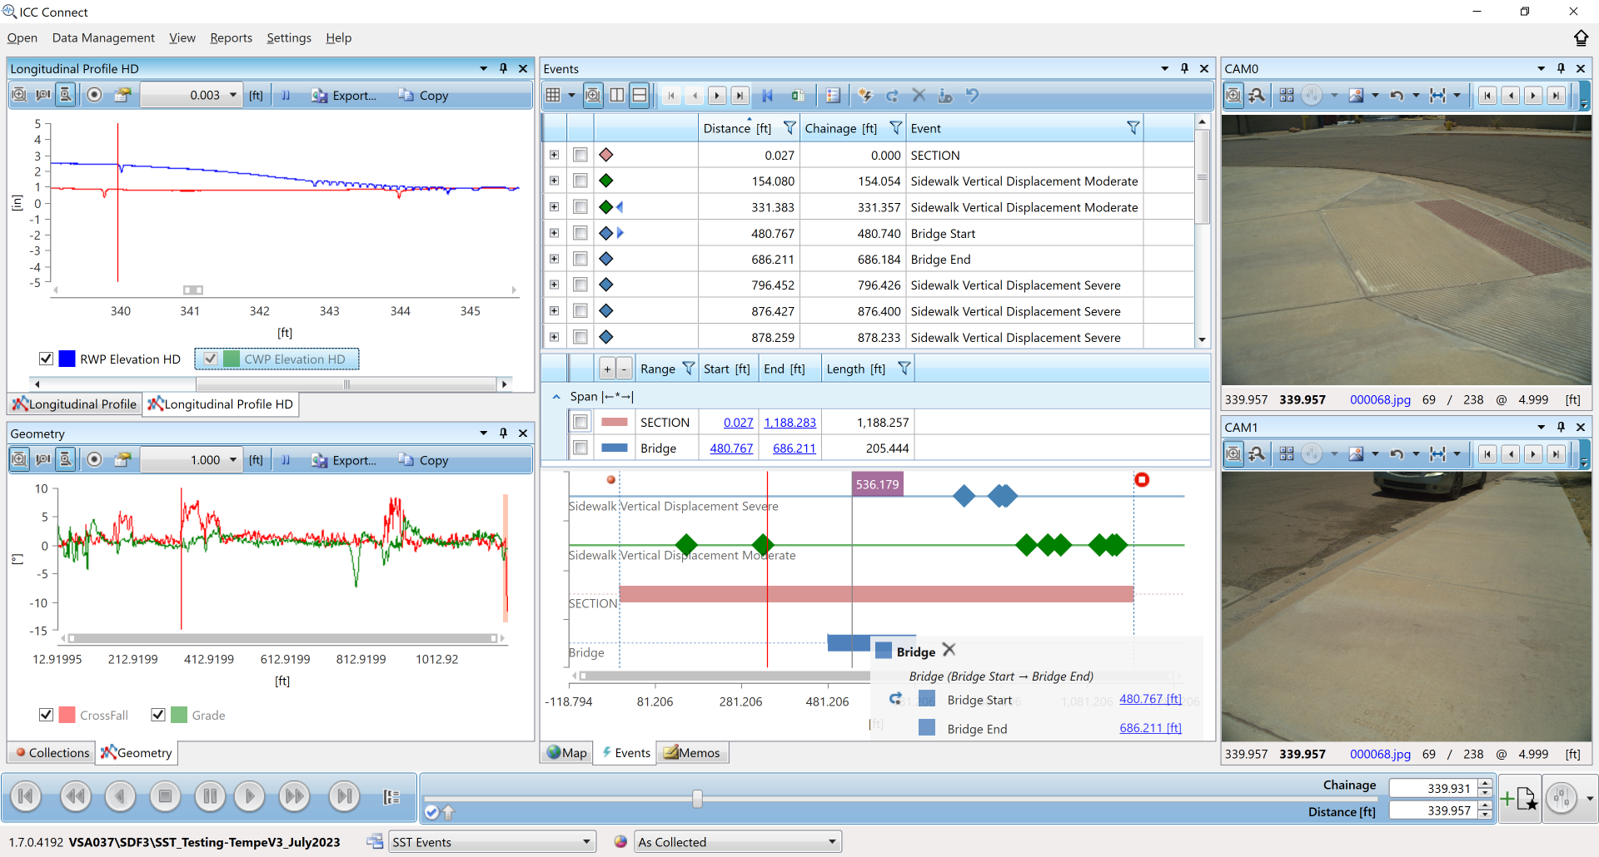Click Copy in Longitudinal Profile HD toolbar
This screenshot has width=1599, height=857.
point(424,96)
